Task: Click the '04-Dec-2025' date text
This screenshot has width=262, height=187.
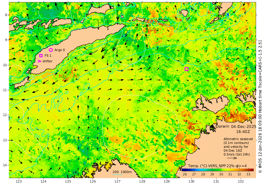Action: click(x=244, y=126)
